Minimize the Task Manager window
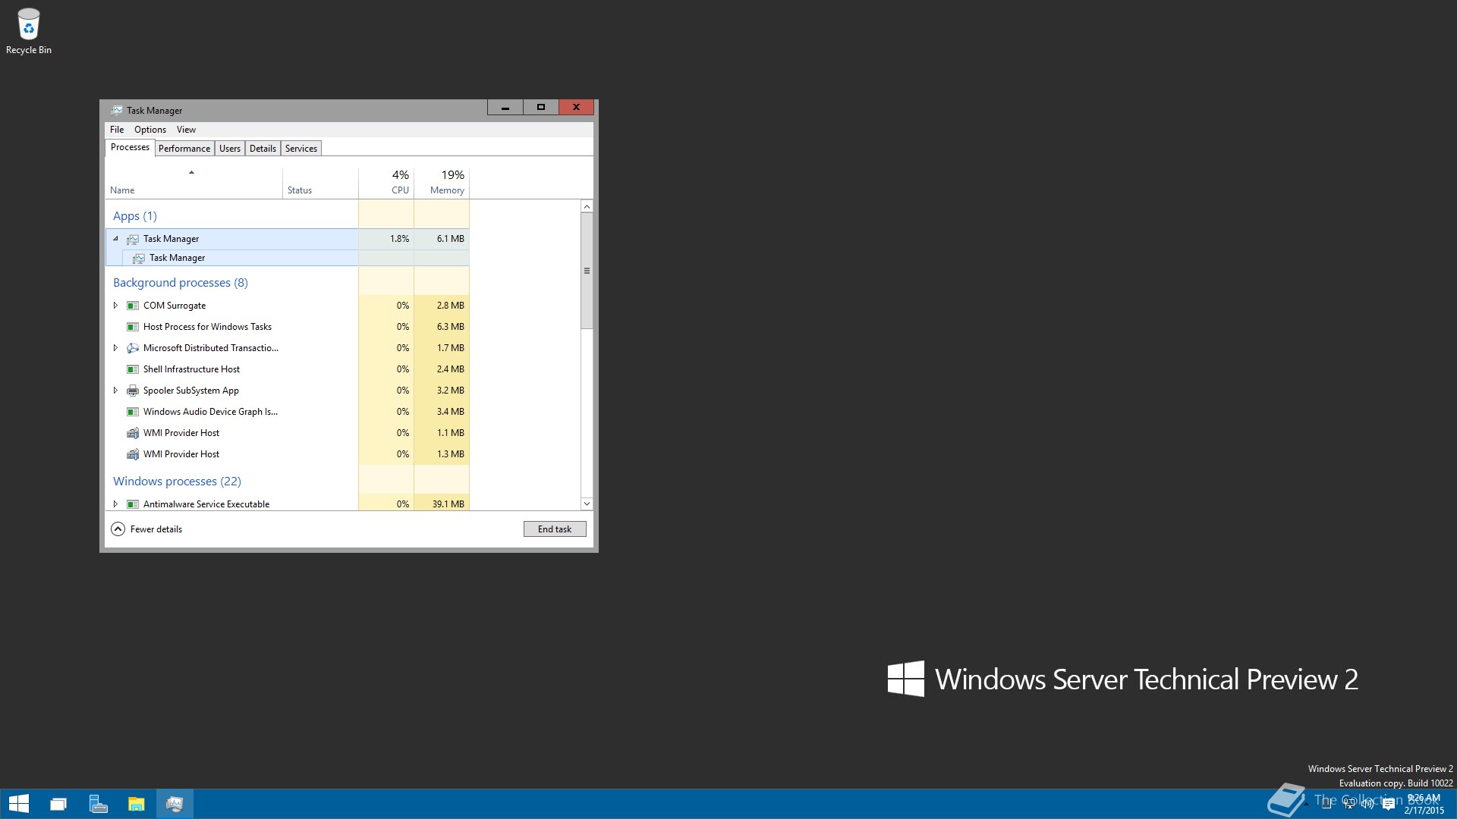The width and height of the screenshot is (1457, 819). [x=505, y=108]
